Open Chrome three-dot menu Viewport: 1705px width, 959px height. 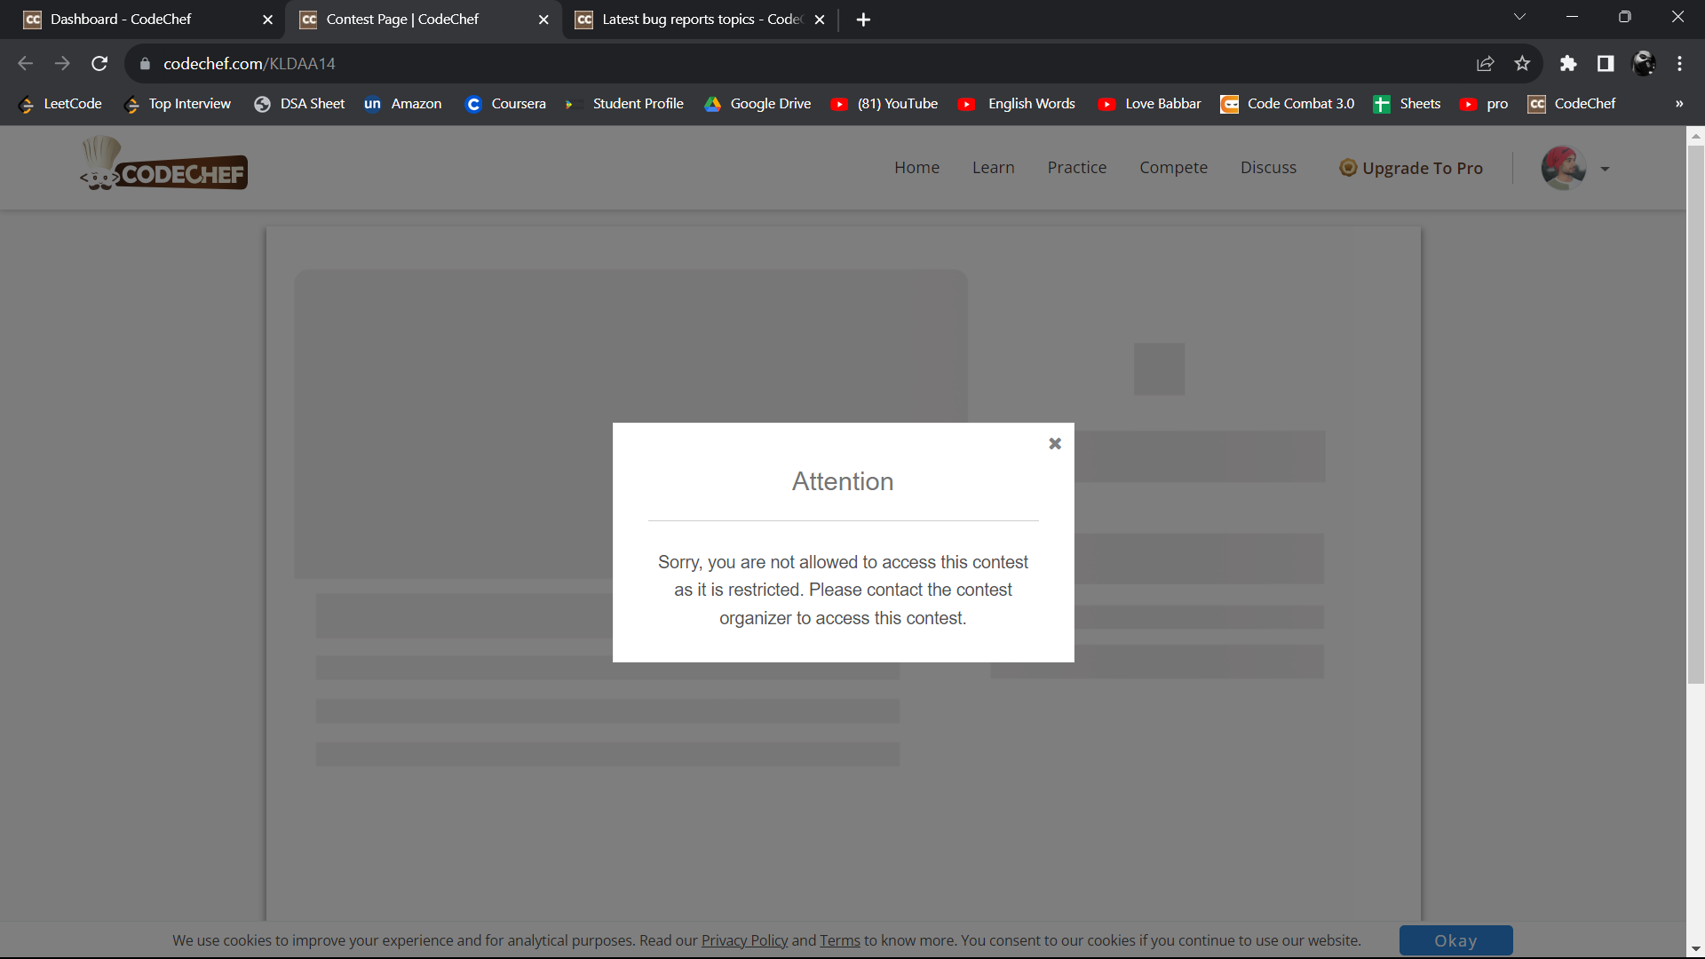1679,63
